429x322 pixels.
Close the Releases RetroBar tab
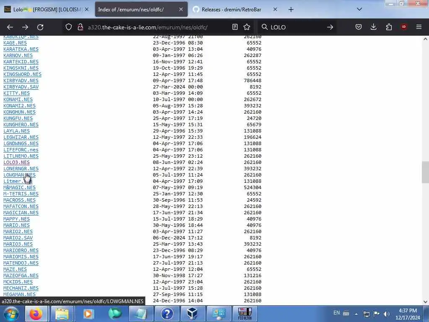pyautogui.click(x=275, y=9)
